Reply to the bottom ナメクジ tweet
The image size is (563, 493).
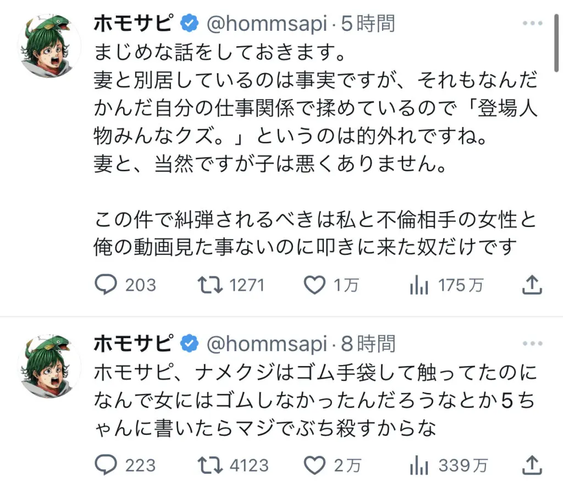[106, 465]
